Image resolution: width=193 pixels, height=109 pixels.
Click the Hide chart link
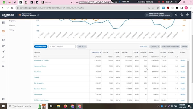click(x=144, y=47)
